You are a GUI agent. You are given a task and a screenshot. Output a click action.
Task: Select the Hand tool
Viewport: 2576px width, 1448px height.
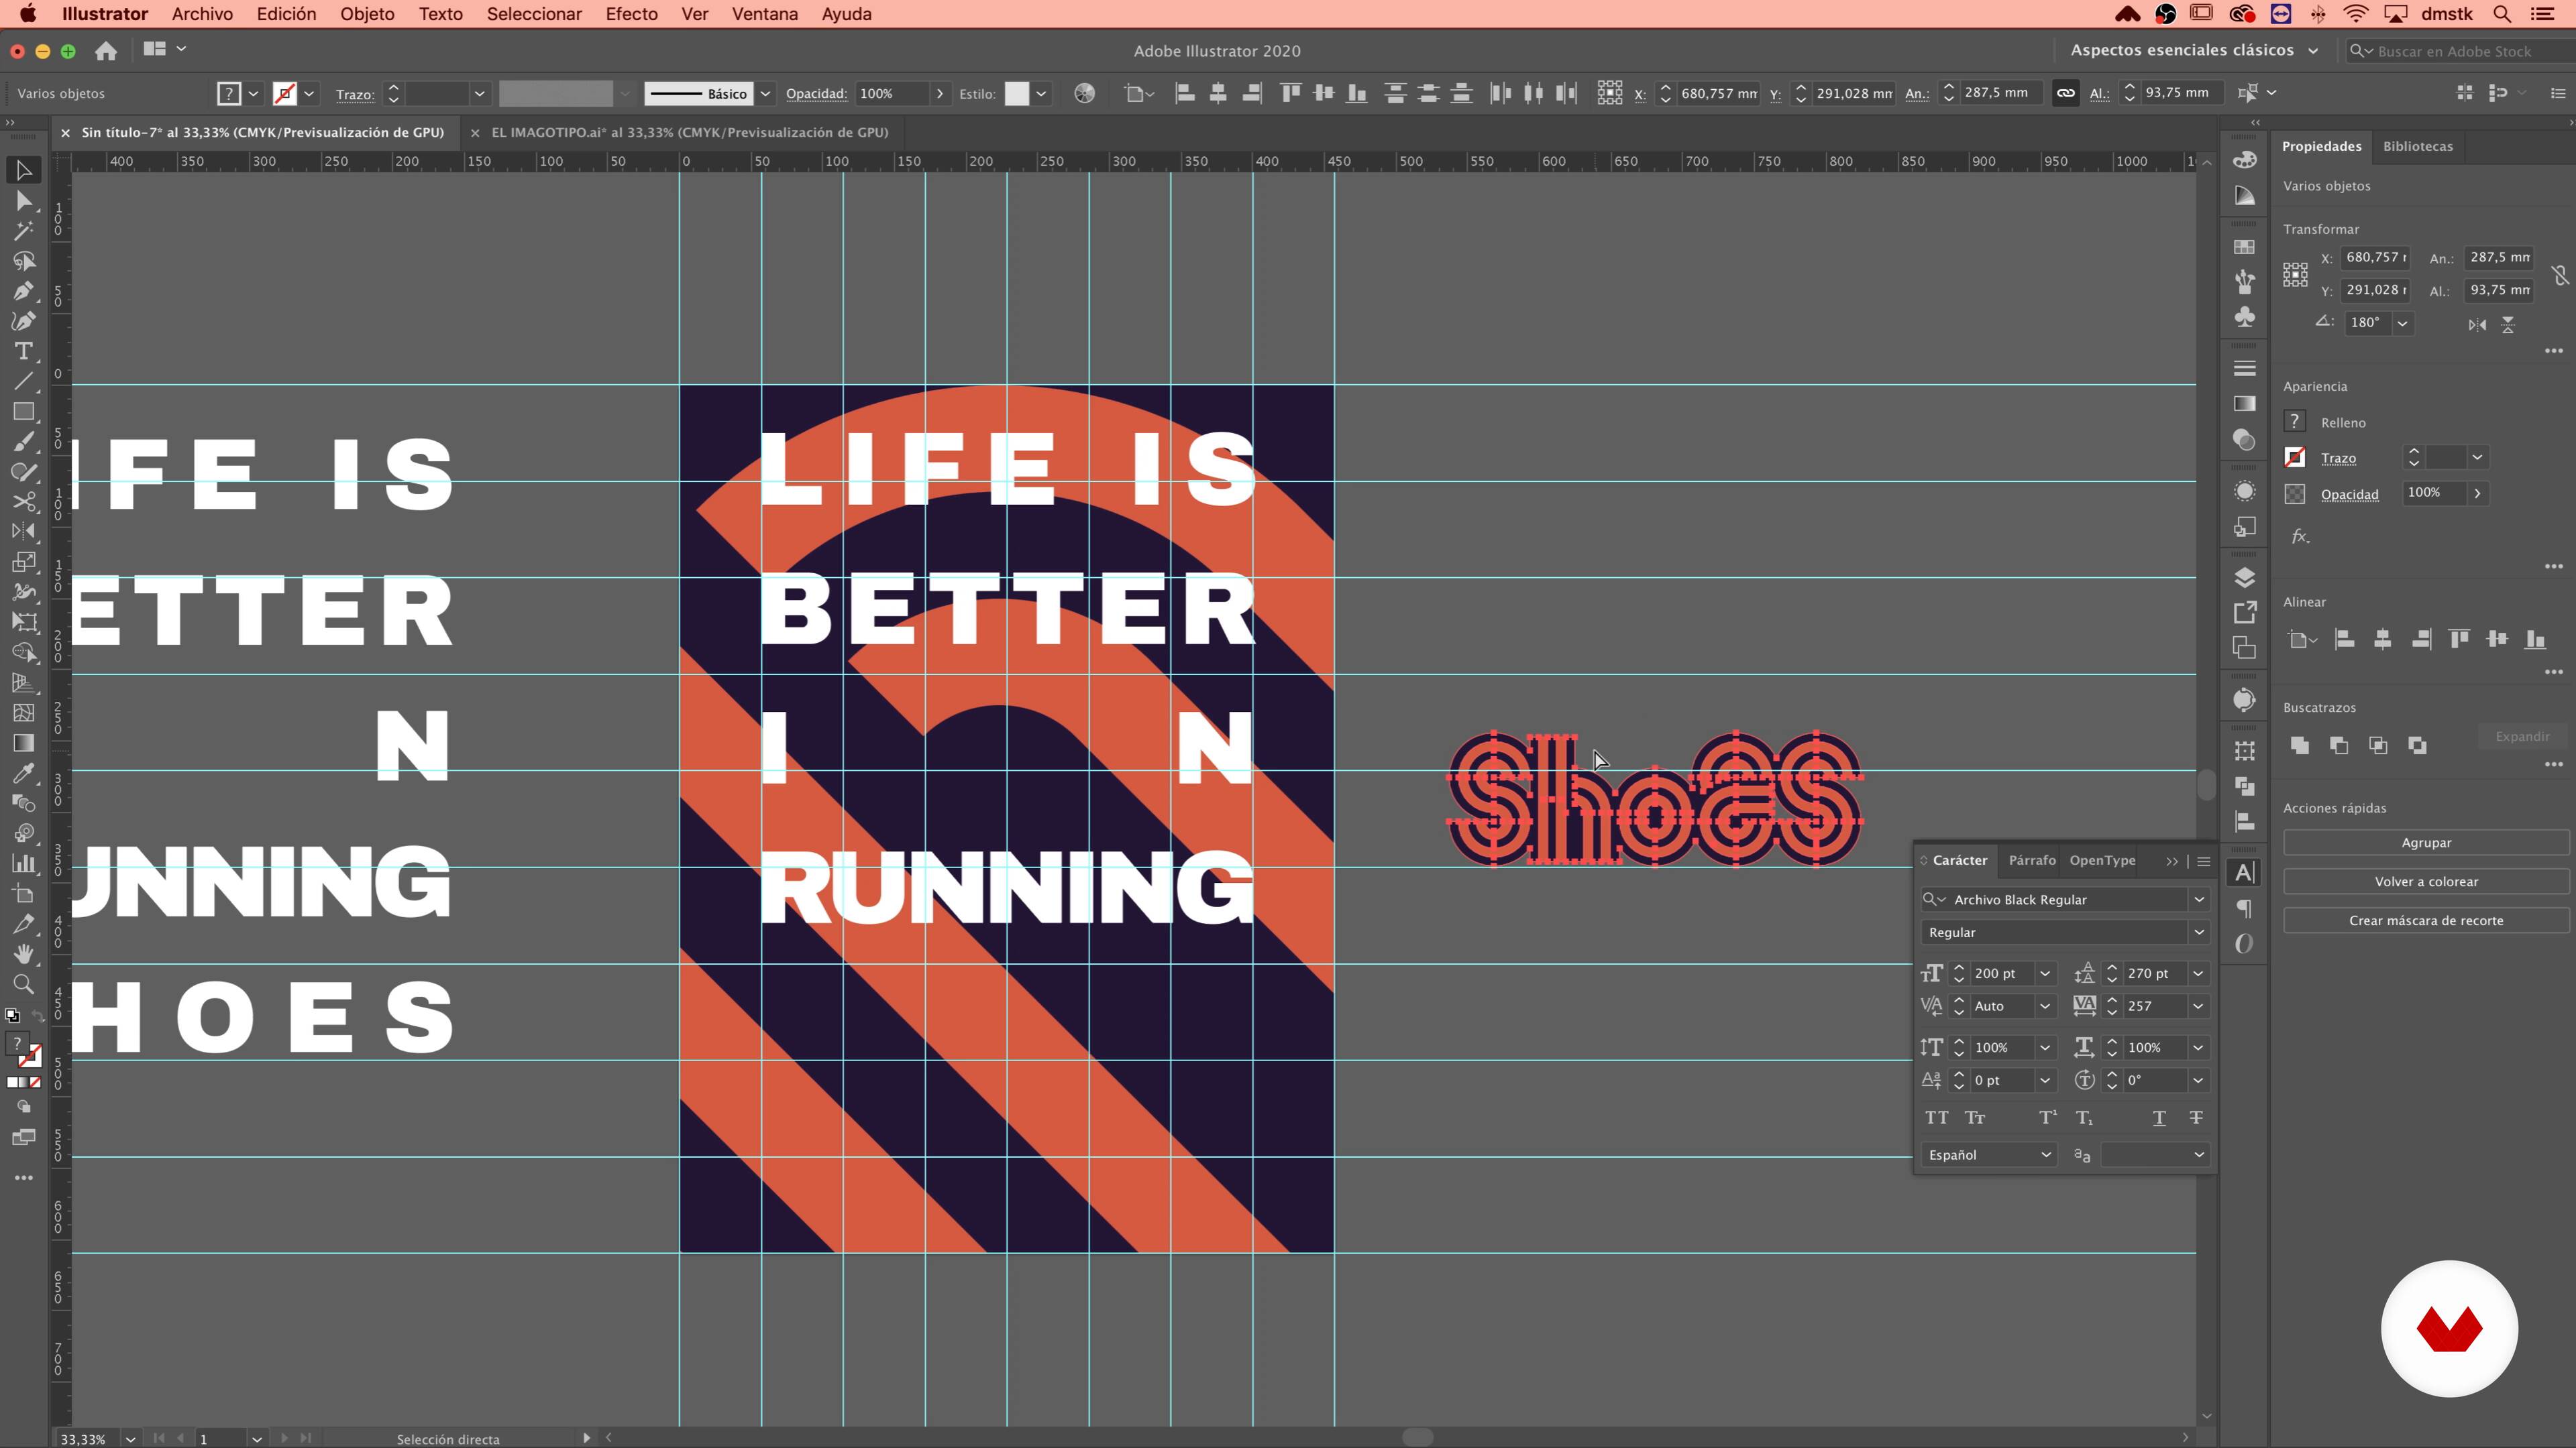24,953
